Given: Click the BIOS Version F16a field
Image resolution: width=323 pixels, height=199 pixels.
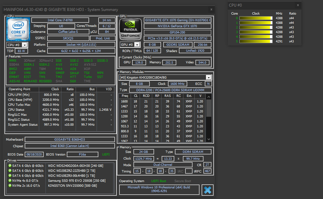Looking at the screenshot, I should [82, 155].
